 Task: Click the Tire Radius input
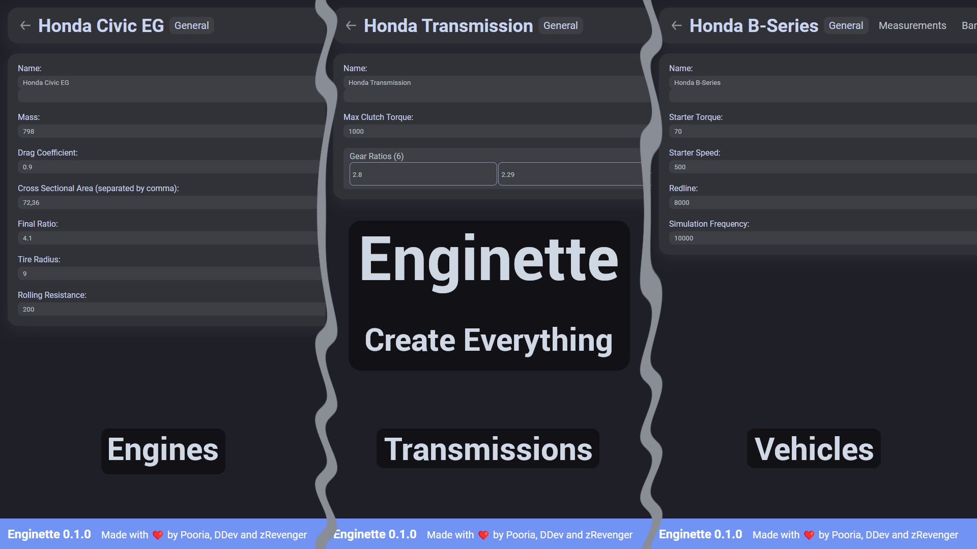168,273
